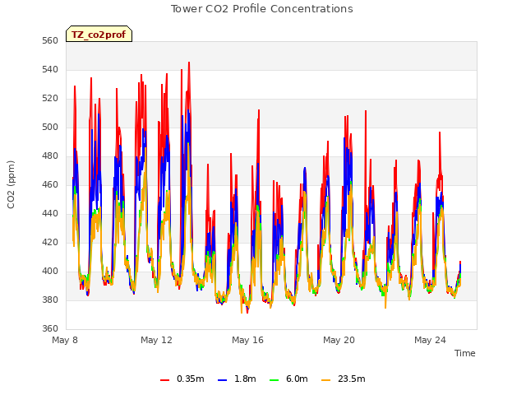Screen dimensions: 526x395
Task: Click the 440 y-axis tick label
Action: click(x=50, y=214)
